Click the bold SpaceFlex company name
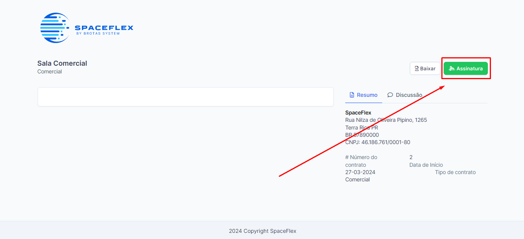Viewport: 524px width, 239px height. [x=358, y=113]
